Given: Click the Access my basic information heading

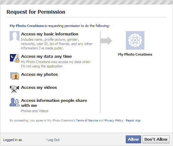Looking at the screenshot, I should tap(50, 34).
